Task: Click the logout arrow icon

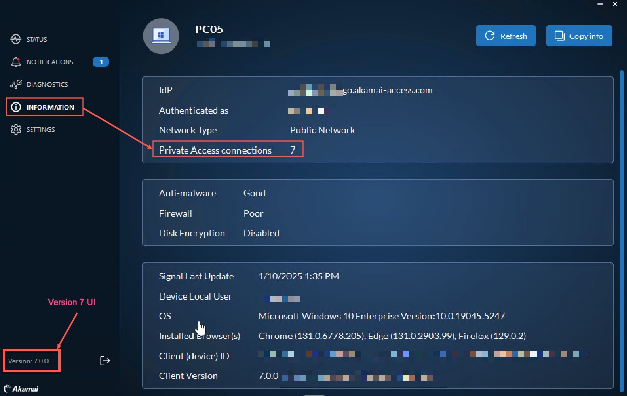Action: pyautogui.click(x=105, y=360)
